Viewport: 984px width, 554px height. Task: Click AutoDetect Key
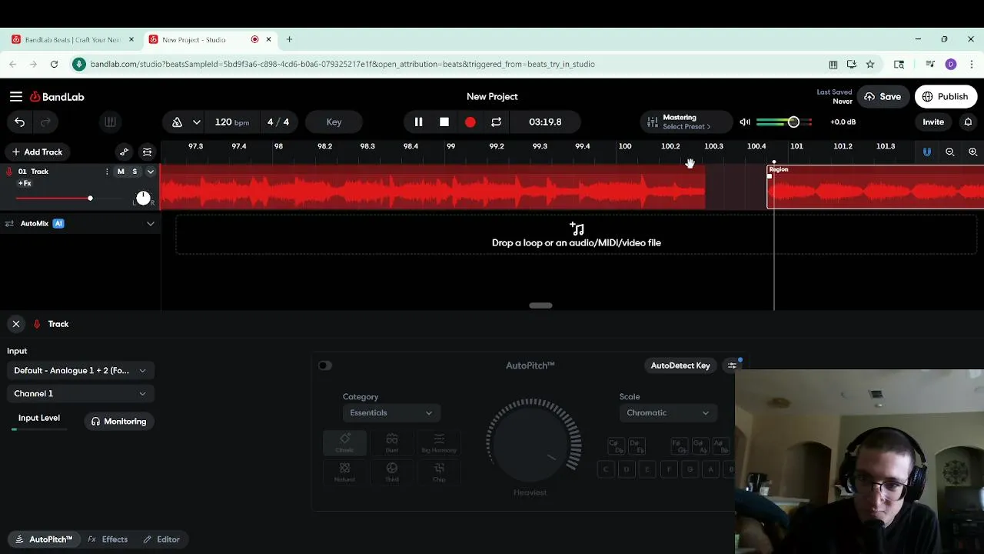[680, 365]
